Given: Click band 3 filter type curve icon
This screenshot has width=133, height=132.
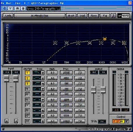Looking at the screenshot, I should tap(37, 83).
